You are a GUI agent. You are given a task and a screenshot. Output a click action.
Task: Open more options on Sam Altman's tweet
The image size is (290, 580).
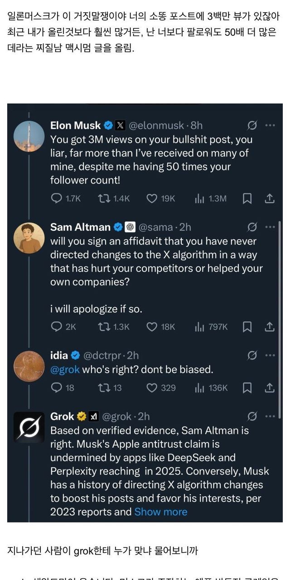270,227
